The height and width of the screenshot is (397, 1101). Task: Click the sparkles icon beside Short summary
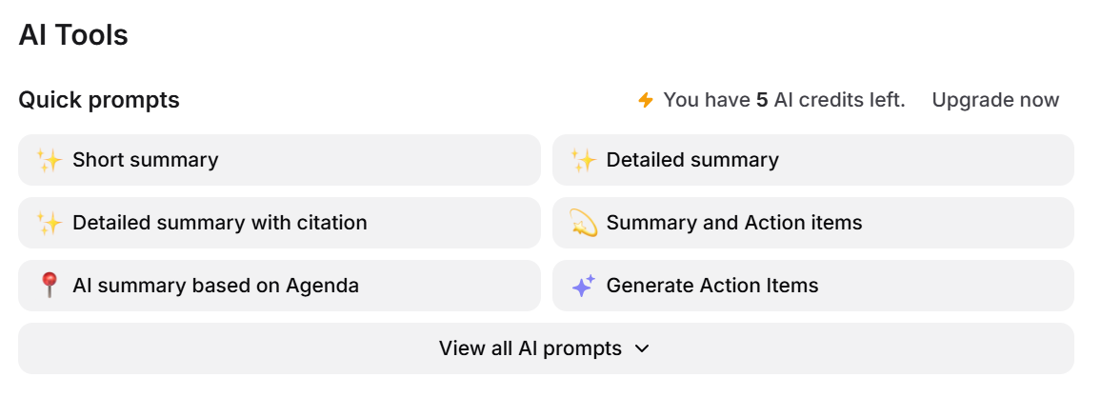pyautogui.click(x=49, y=160)
